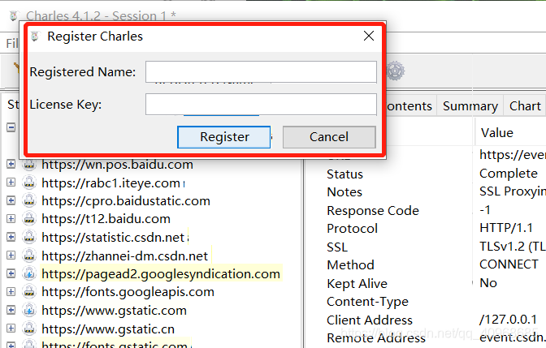
Task: Click the lock icon beside rabc1.iteye.com
Action: click(29, 183)
